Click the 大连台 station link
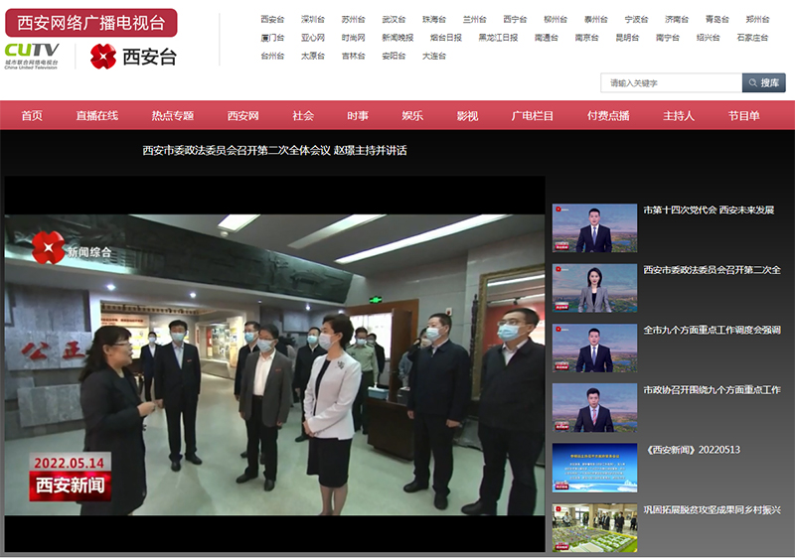This screenshot has height=558, width=795. pyautogui.click(x=433, y=56)
